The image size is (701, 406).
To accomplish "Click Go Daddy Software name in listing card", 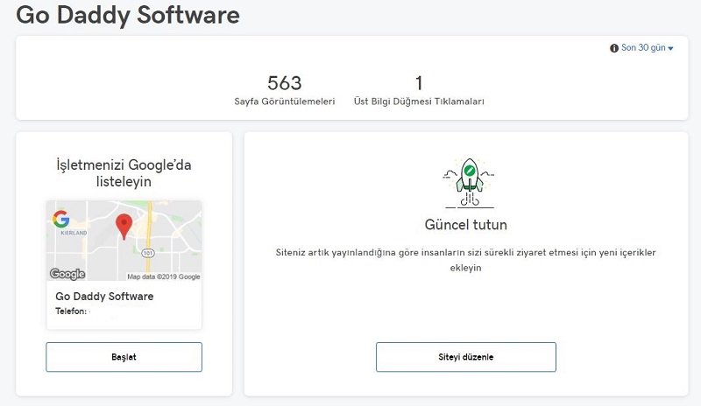I will (104, 296).
